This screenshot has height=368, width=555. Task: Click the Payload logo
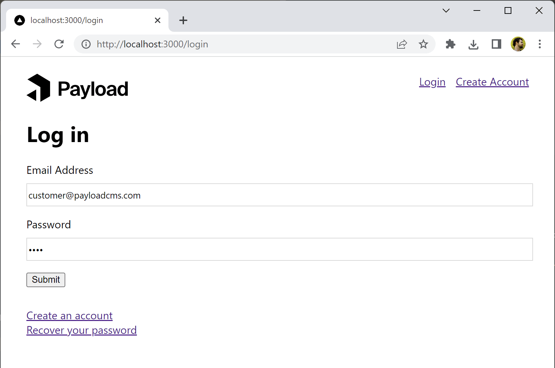pos(77,88)
